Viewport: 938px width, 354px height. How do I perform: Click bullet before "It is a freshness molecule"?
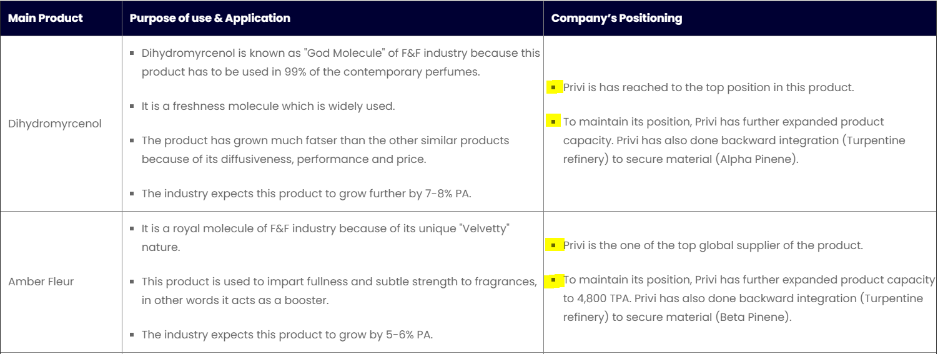(x=132, y=106)
